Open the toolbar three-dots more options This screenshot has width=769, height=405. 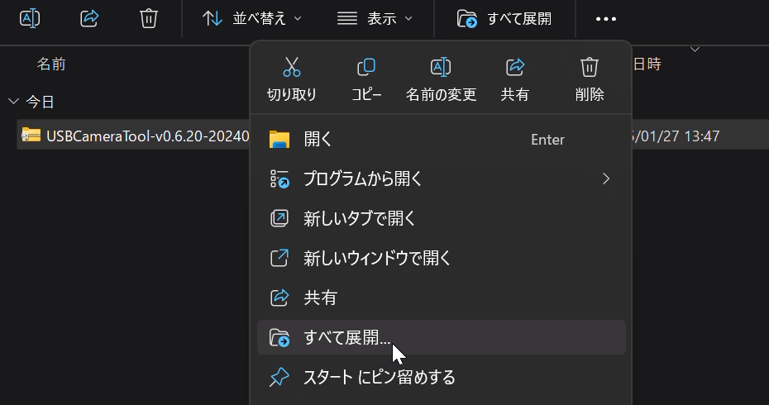pos(606,19)
